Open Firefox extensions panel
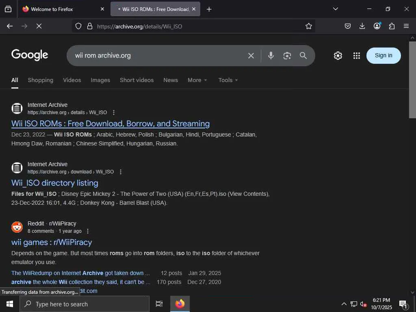This screenshot has width=416, height=312. click(x=392, y=26)
